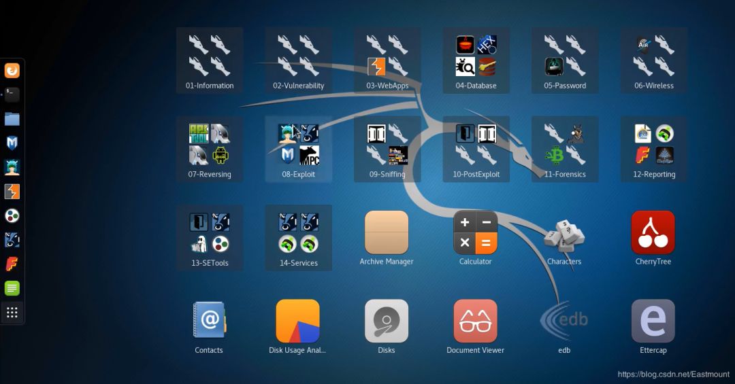735x384 pixels.
Task: Open the 02-Vulnerability app folder
Action: [299, 60]
